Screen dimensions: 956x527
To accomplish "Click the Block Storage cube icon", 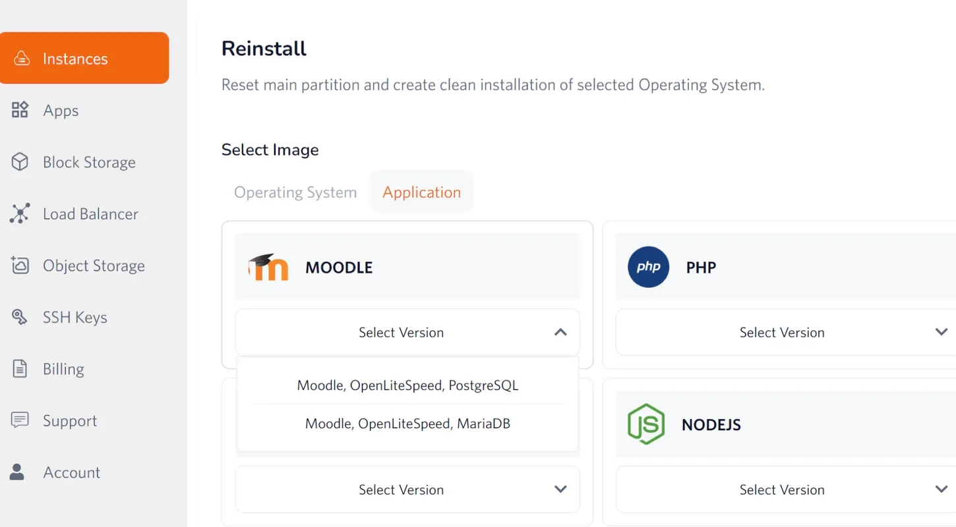I will tap(20, 162).
